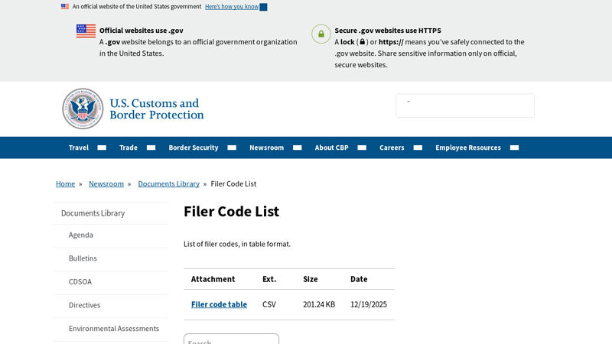Open the Trade nav item
612x344 pixels.
129,148
